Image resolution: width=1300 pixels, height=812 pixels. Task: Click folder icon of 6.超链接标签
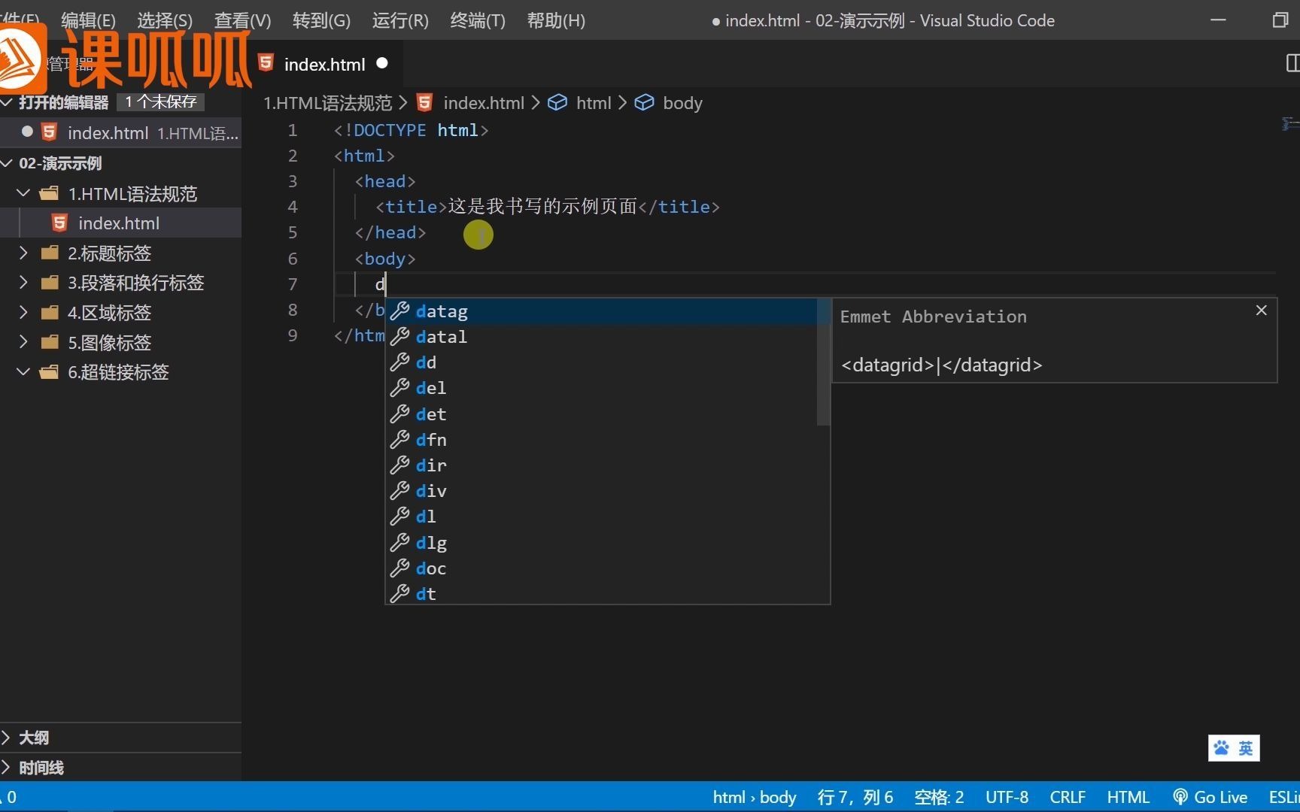[50, 371]
